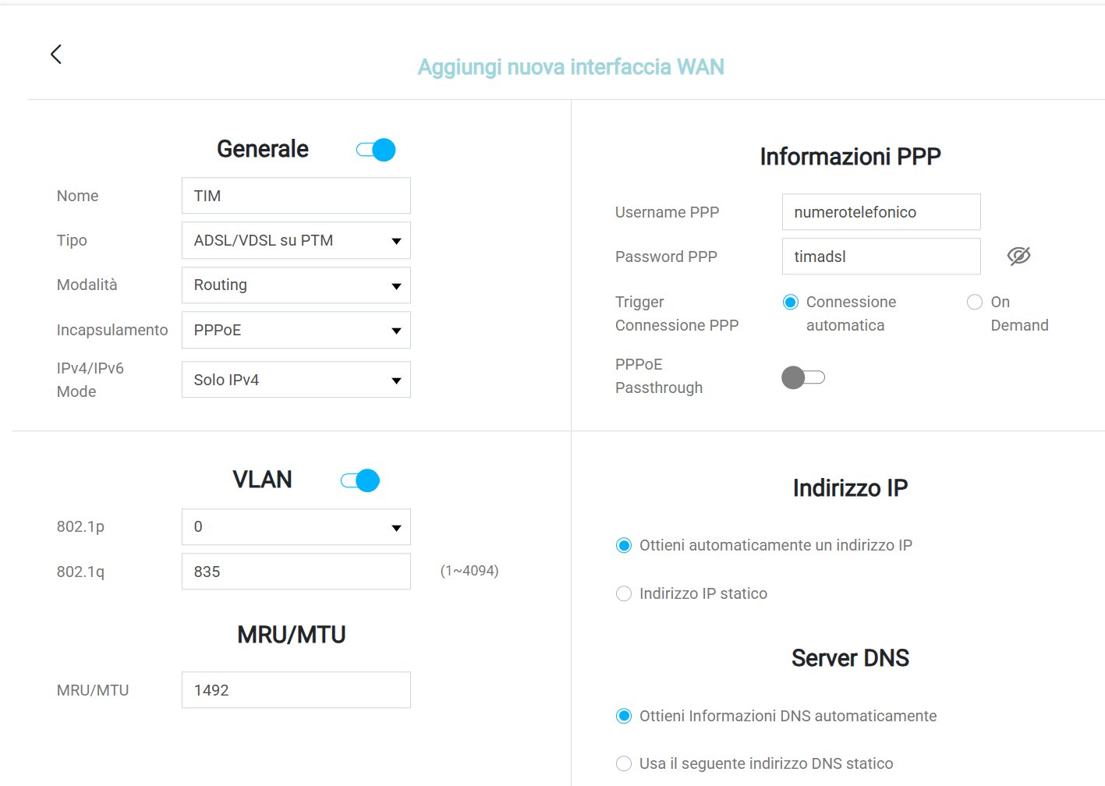Select On Demand radio button
Image resolution: width=1105 pixels, height=786 pixels.
click(975, 302)
